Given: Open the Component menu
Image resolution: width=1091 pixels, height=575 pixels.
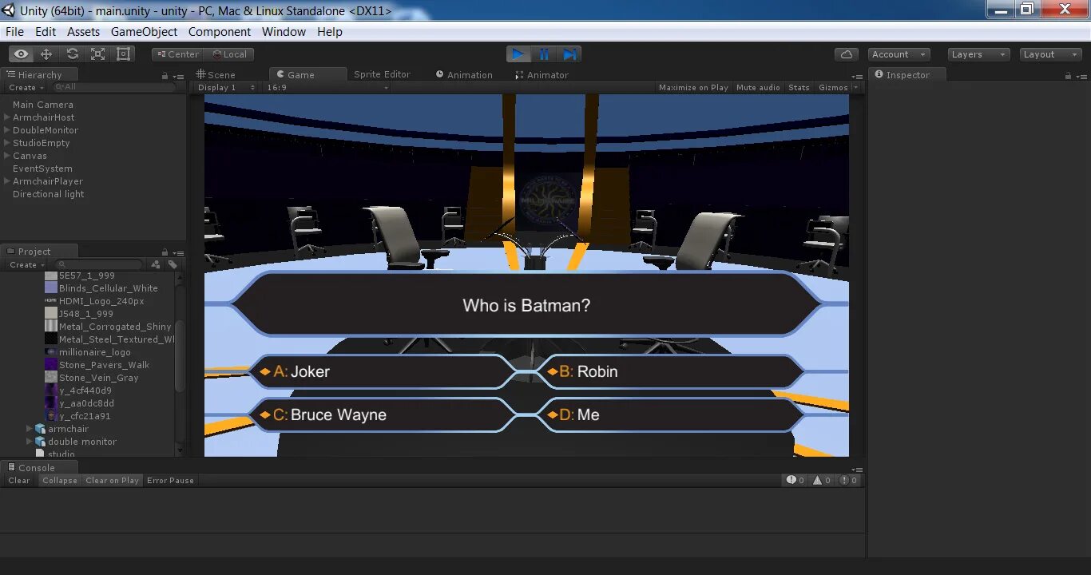Looking at the screenshot, I should coord(220,32).
